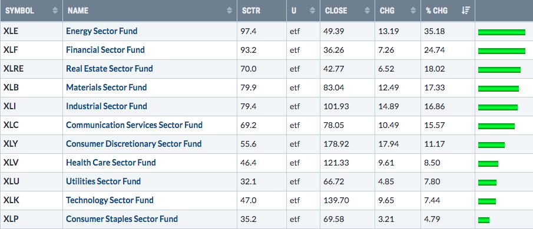Sort by CLOSE price arrows
The height and width of the screenshot is (229, 533).
tap(367, 11)
